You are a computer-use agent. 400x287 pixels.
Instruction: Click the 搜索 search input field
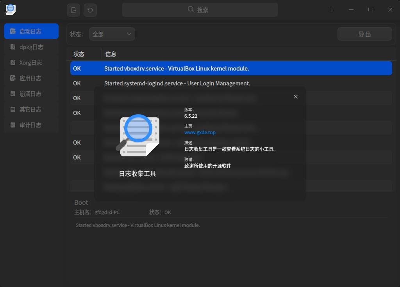200,9
